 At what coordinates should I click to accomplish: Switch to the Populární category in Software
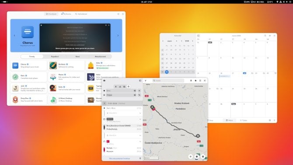(55, 56)
